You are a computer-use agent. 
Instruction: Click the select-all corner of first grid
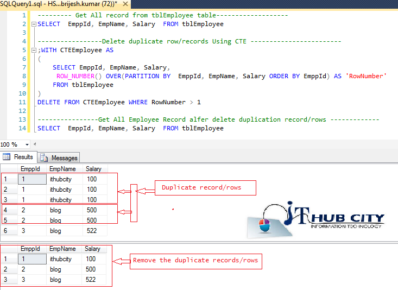click(8, 169)
